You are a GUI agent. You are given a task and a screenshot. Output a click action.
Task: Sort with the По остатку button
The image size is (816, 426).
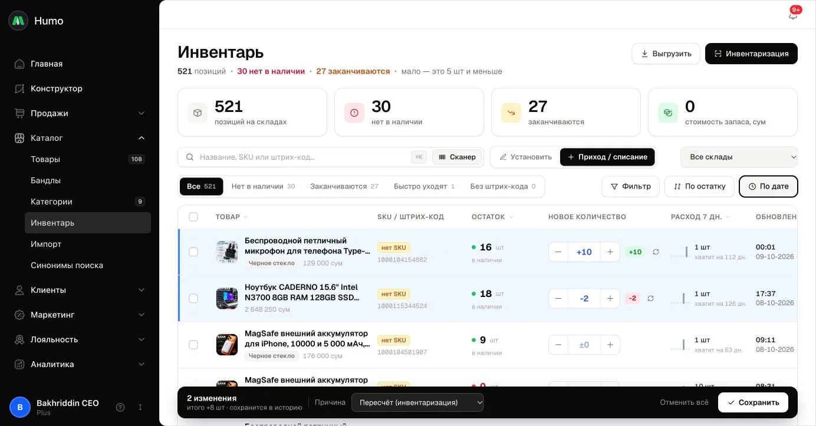699,186
